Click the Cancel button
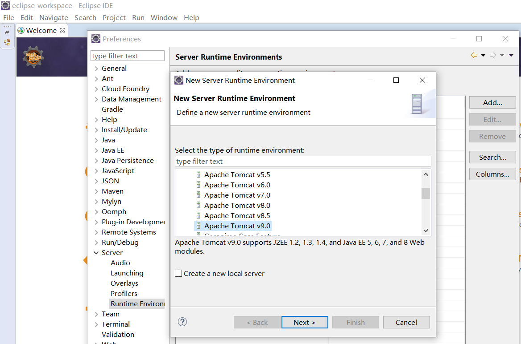 click(x=406, y=322)
